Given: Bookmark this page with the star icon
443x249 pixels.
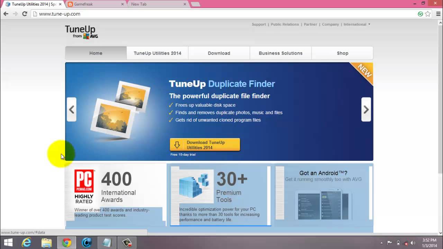Looking at the screenshot, I should click(428, 14).
